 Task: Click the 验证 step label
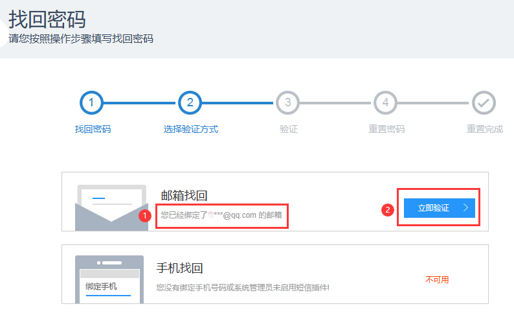(288, 129)
